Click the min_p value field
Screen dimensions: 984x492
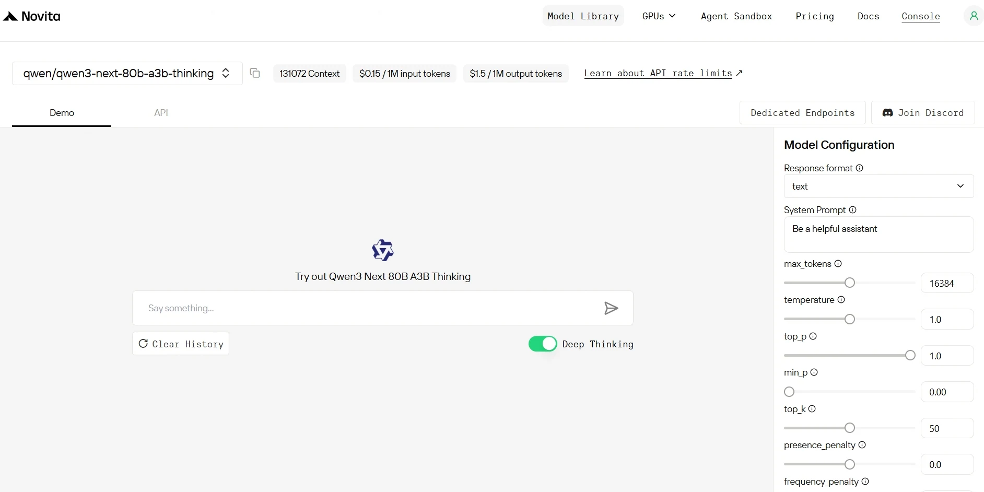pos(947,392)
